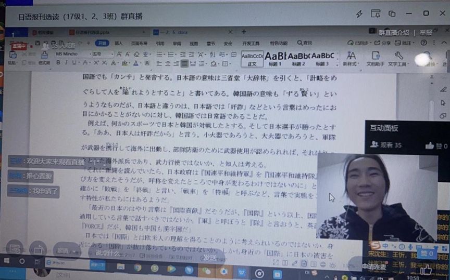Toggle Italic formatting in the ribbon
Image resolution: width=450 pixels, height=280 pixels.
(66, 62)
